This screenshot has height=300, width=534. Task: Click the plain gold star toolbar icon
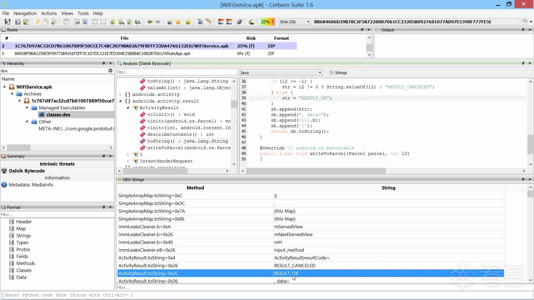[179, 22]
